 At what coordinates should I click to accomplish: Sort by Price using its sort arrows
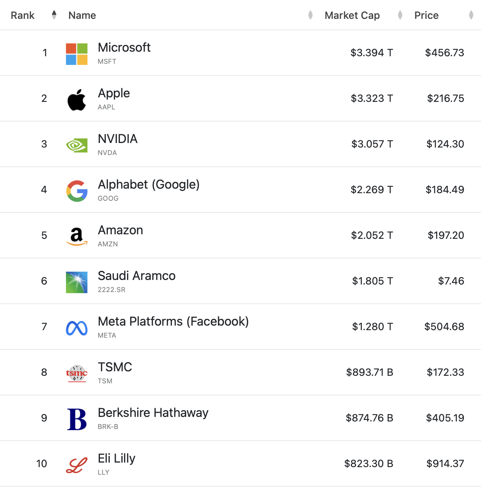point(471,15)
